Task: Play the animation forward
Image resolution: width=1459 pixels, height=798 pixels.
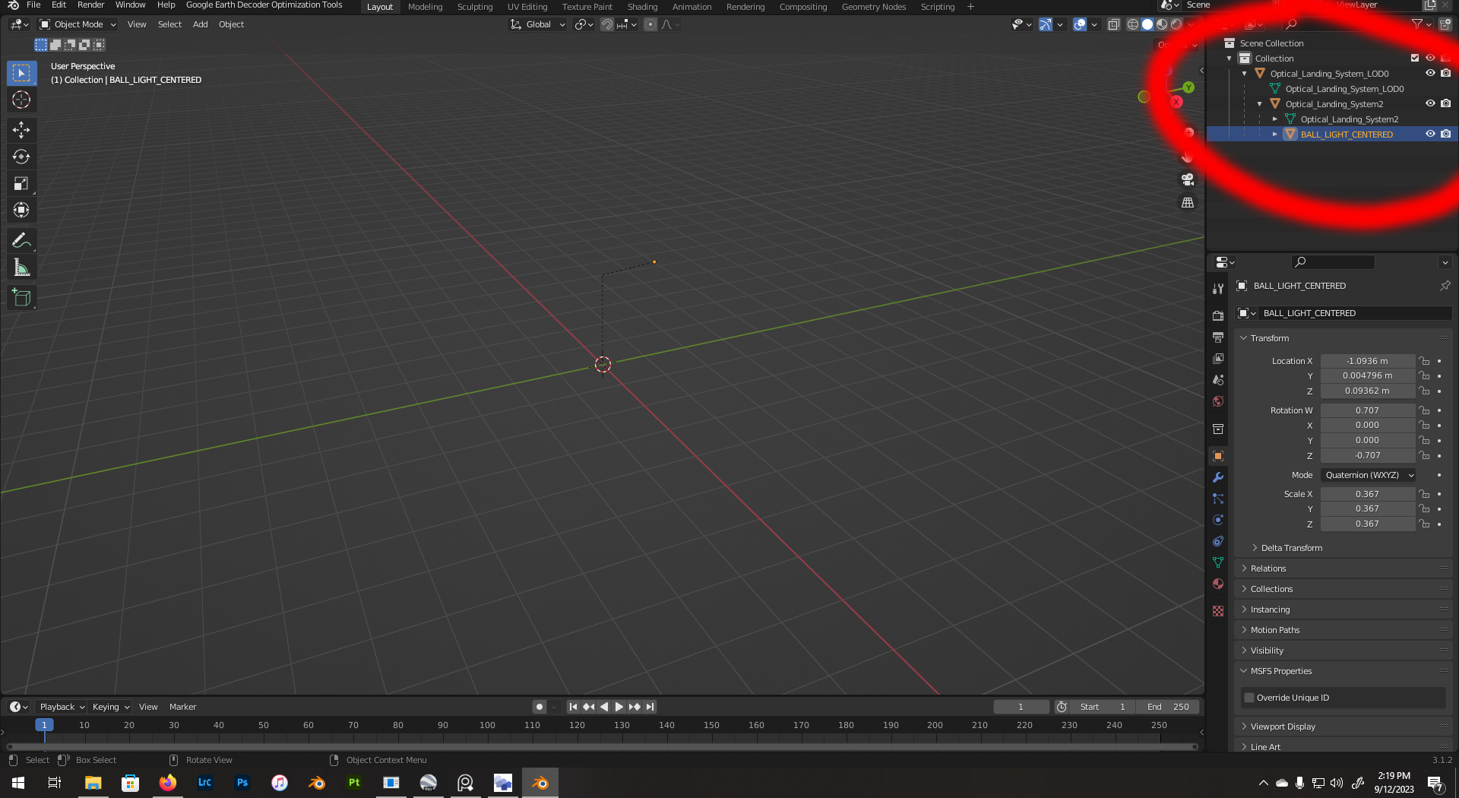Action: pos(619,707)
